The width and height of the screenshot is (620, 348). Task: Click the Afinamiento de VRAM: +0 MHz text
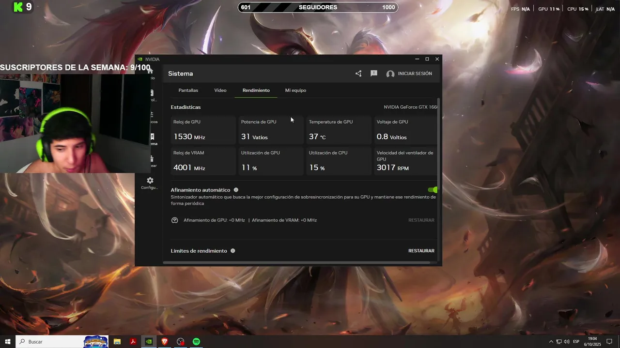pyautogui.click(x=284, y=220)
